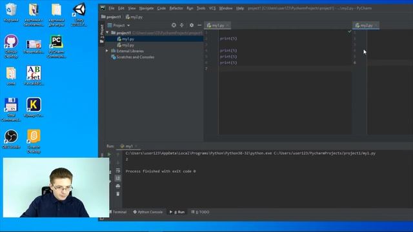Place cursor on editor line 7

(285, 69)
